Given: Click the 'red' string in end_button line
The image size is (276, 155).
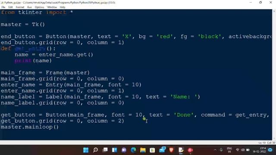Looking at the screenshot, I should tap(165, 37).
